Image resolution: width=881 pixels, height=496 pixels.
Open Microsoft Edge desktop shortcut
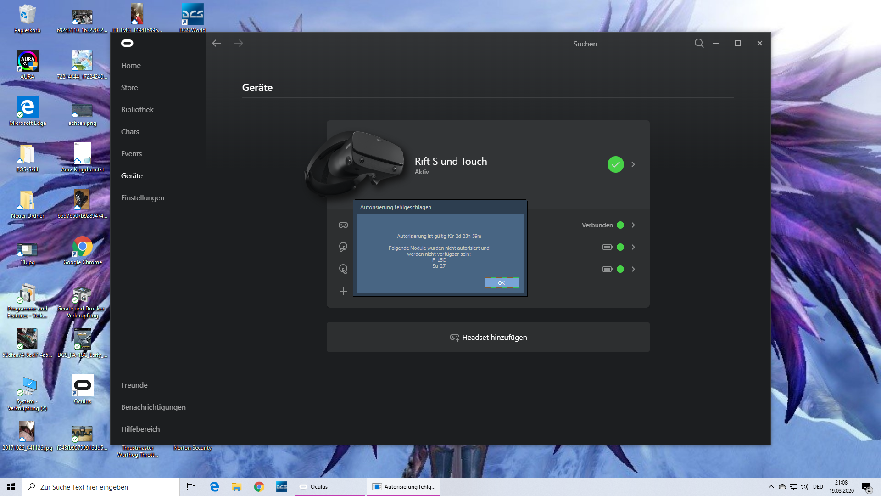[27, 111]
